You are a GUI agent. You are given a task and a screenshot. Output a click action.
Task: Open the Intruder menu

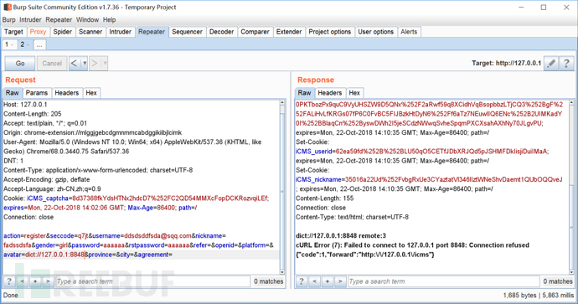click(x=30, y=20)
